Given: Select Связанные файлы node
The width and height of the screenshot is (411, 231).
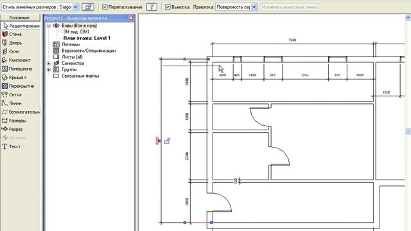Looking at the screenshot, I should [x=80, y=76].
